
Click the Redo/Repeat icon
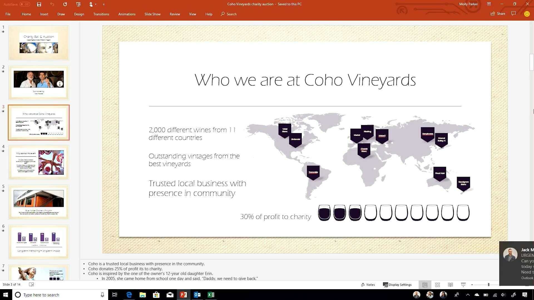click(65, 4)
